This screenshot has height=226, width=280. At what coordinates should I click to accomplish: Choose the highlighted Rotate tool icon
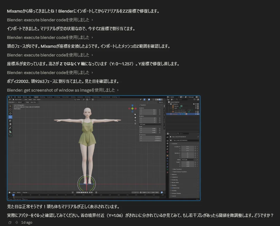[x=10, y=117]
